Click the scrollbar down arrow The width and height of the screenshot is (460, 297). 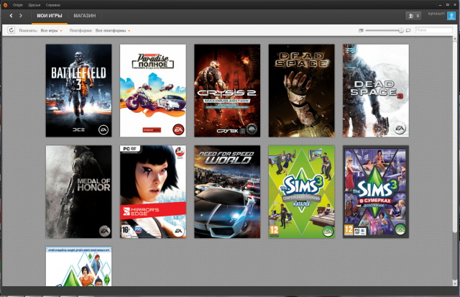pyautogui.click(x=455, y=283)
